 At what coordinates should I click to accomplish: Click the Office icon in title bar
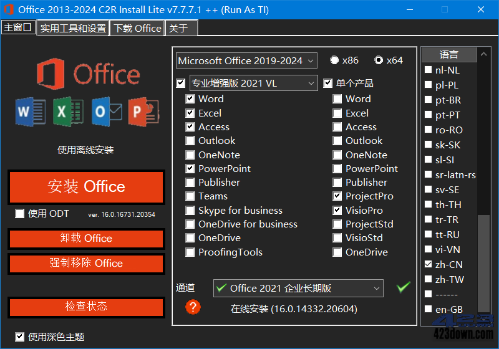point(9,9)
